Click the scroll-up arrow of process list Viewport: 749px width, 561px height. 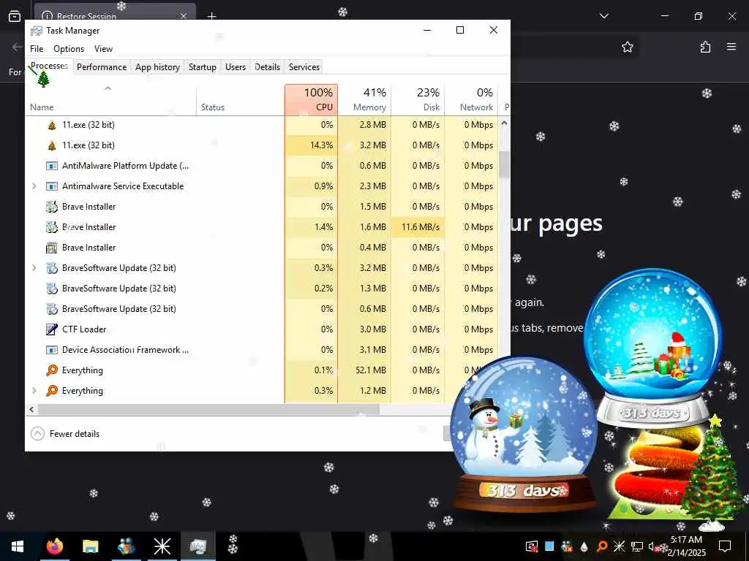(504, 123)
